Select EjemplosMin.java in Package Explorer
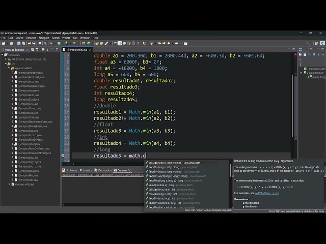326x244 pixels. (x=29, y=175)
